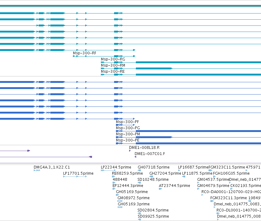Viewport: 261px width, 221px height.
Task: Open the DME1-007C01.F feature label
Action: (x=150, y=154)
